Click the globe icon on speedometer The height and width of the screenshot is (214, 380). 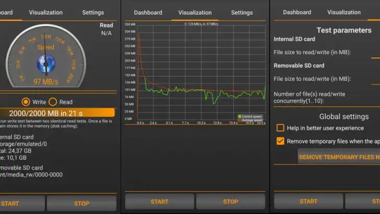[46, 64]
